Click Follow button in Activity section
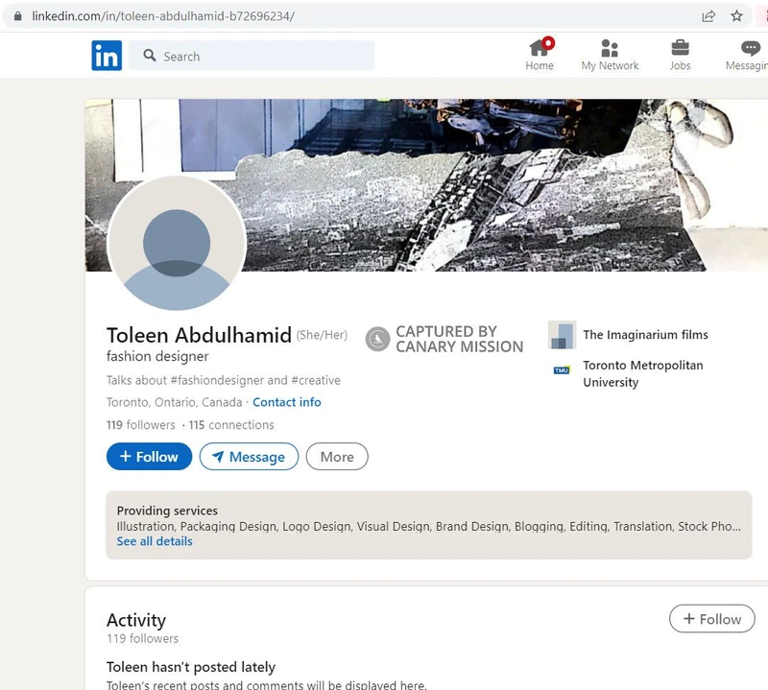 [x=711, y=619]
